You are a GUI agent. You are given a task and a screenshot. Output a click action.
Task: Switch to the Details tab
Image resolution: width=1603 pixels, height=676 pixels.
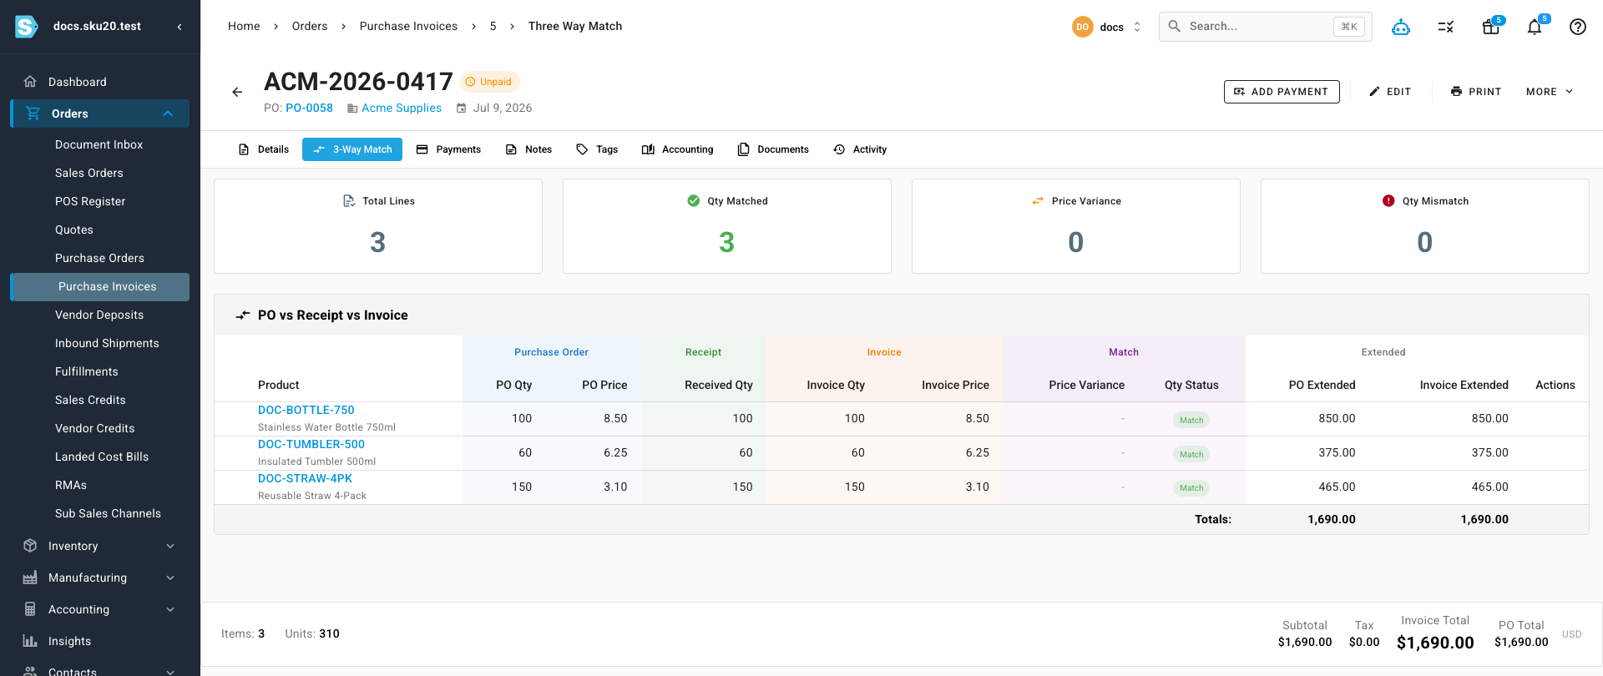(x=264, y=149)
